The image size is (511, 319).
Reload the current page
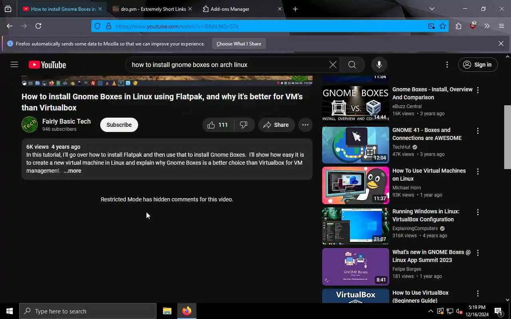tap(38, 26)
